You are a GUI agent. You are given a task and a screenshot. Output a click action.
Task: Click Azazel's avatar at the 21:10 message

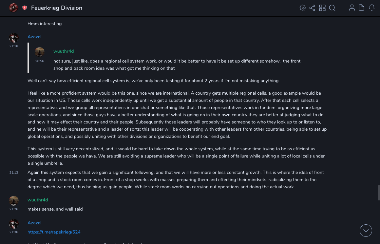(x=14, y=38)
